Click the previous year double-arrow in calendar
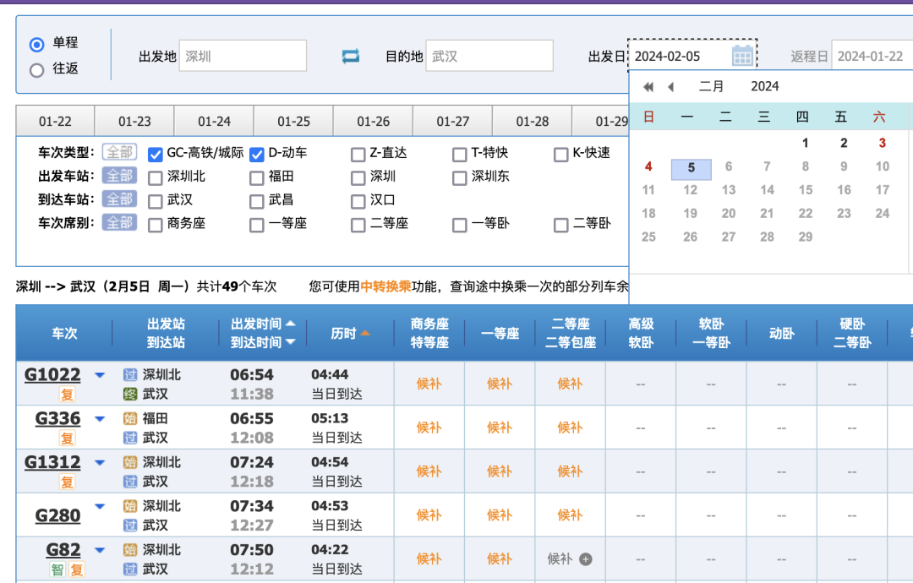Image resolution: width=913 pixels, height=583 pixels. (648, 86)
